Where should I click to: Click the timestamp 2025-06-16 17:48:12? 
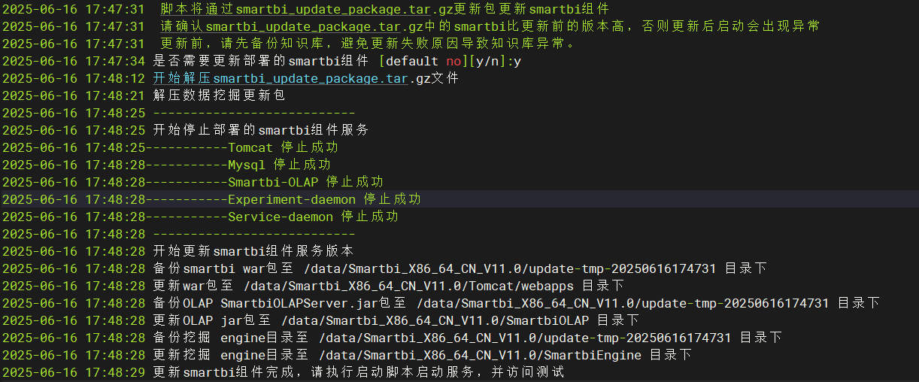click(74, 78)
